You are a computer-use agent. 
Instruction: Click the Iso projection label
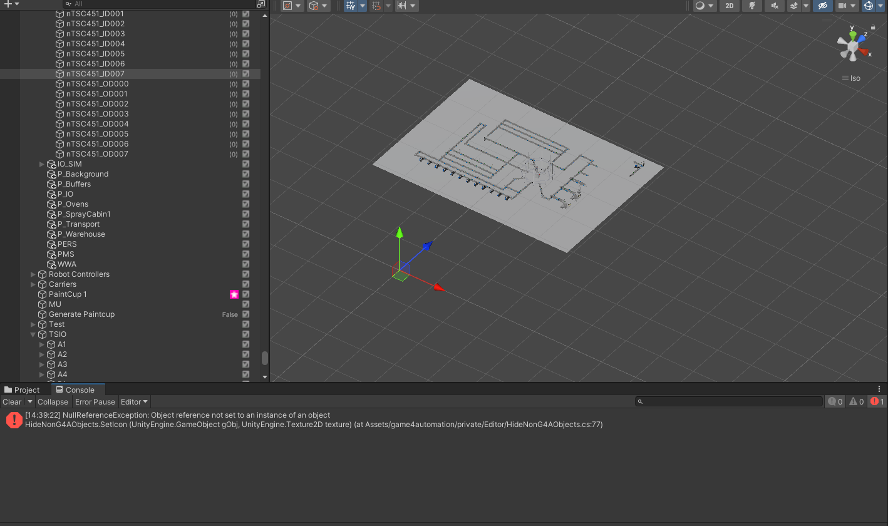tap(855, 78)
